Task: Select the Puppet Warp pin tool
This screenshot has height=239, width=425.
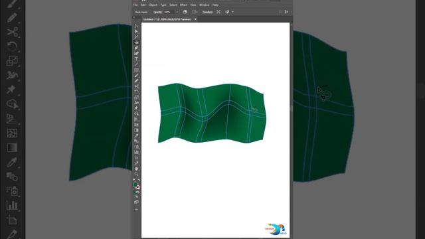Action: 136,108
